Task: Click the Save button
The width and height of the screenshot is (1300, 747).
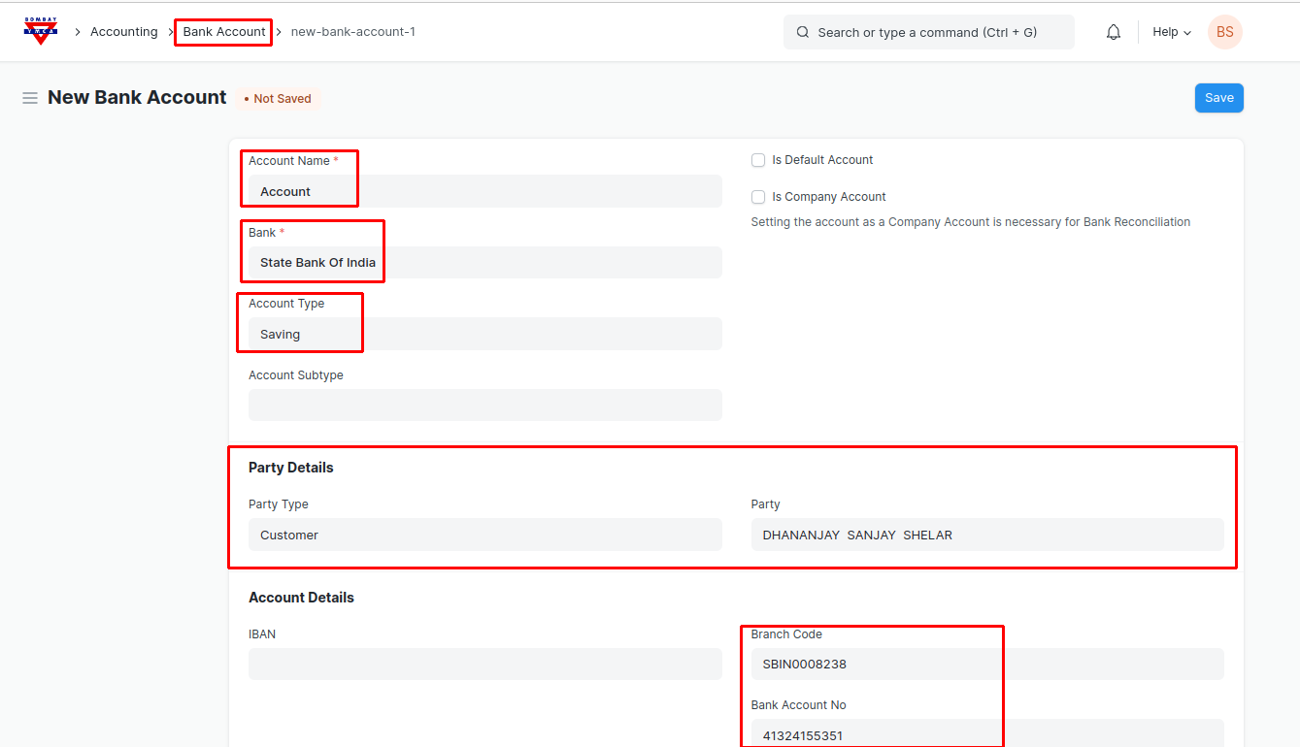Action: [x=1218, y=98]
